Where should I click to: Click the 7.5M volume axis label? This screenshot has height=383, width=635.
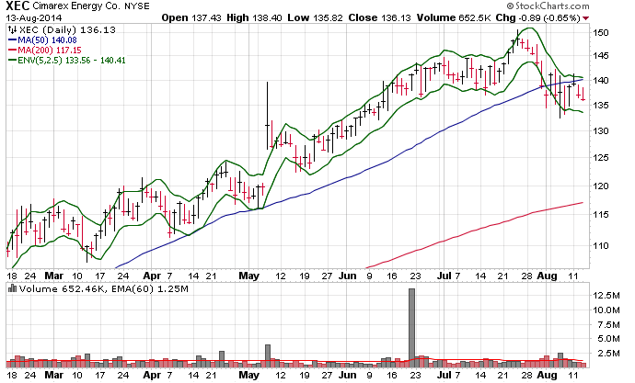608,324
